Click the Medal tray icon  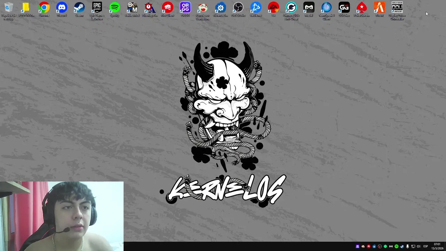click(391, 246)
